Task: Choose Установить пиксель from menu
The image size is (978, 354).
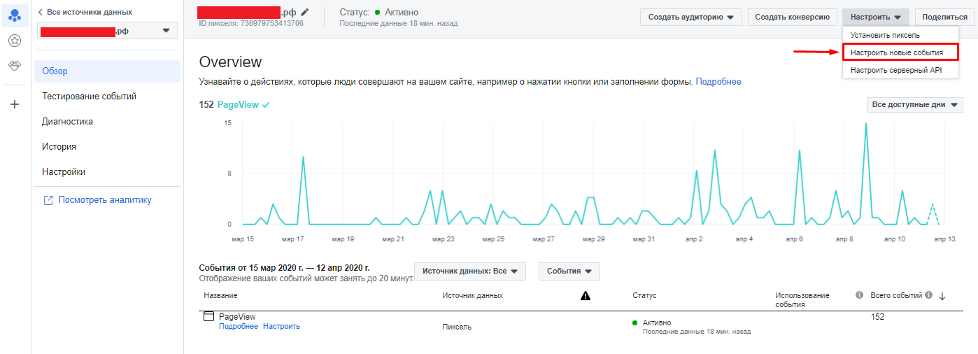Action: coord(885,35)
